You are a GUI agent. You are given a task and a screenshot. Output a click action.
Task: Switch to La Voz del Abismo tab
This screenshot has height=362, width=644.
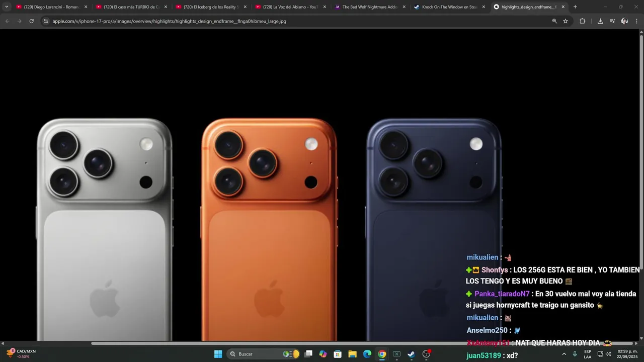290,7
